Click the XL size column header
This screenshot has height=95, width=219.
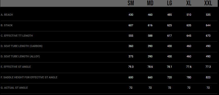189,3
